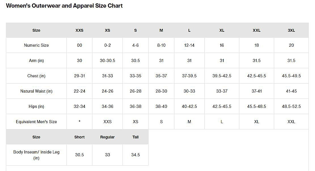This screenshot has height=171, width=315.
Task: Select the 3XL size column header
Action: coord(291,30)
